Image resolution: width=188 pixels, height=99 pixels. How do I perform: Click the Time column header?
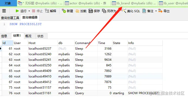[105, 43]
